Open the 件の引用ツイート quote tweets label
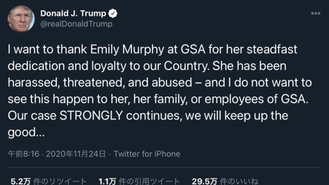The image size is (329, 185). (149, 181)
